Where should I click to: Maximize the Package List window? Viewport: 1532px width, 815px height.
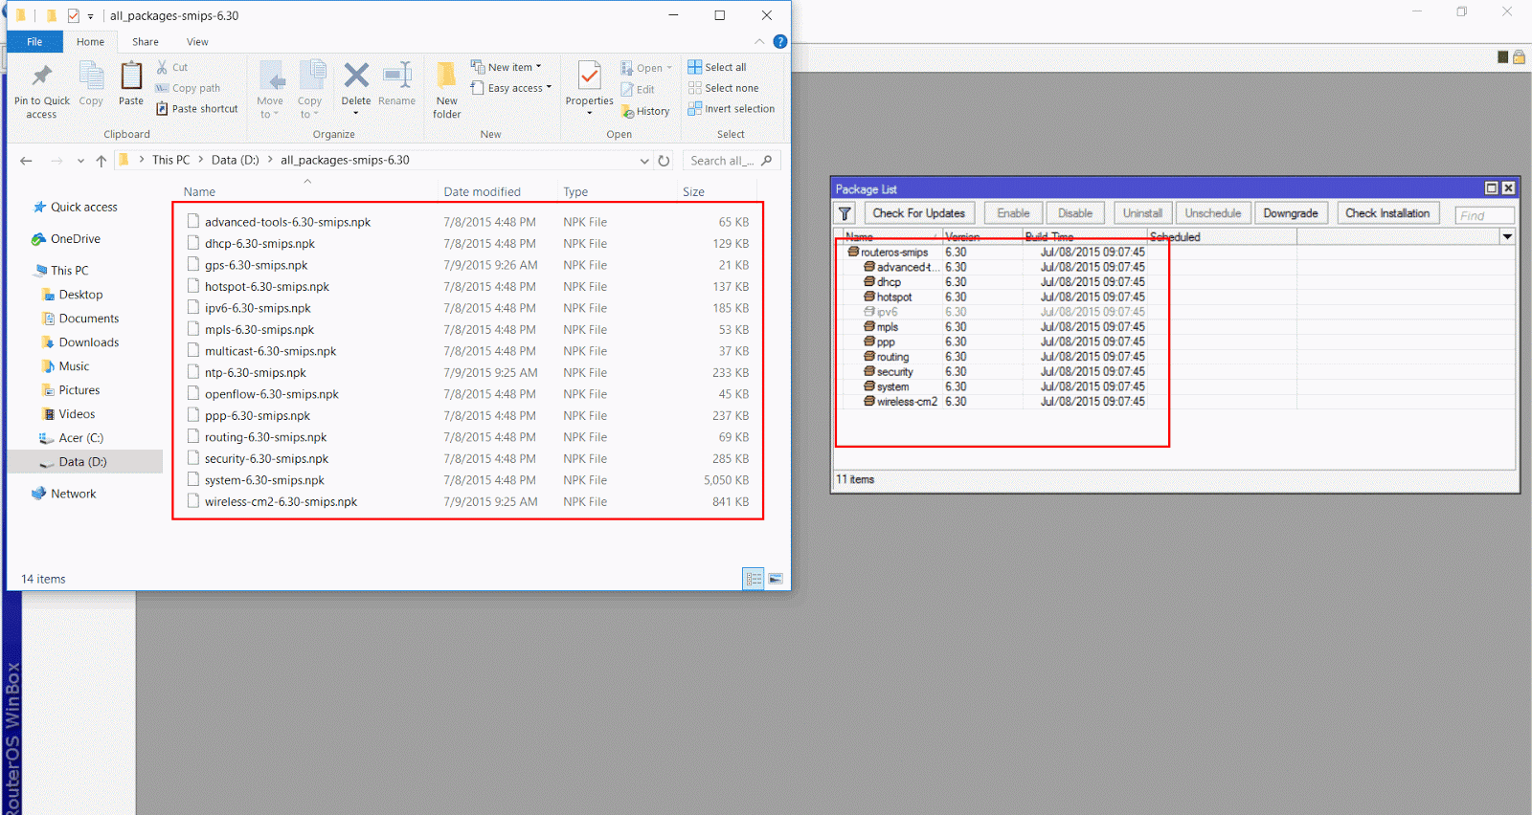(1491, 188)
